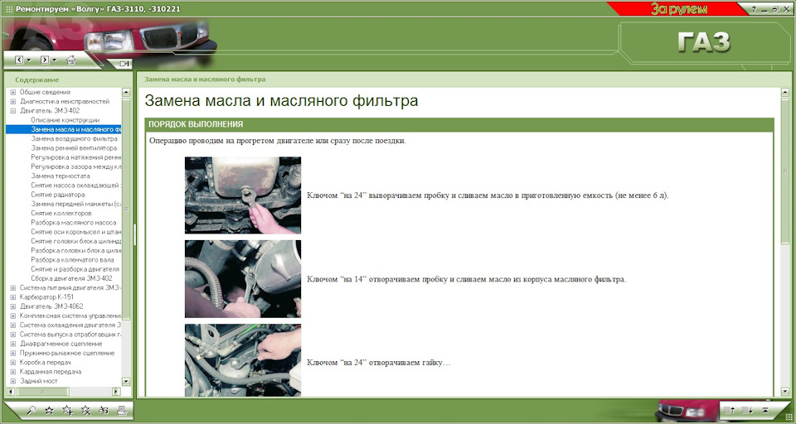Open 'Замена ремней вентилятора' topic
Screen dimensions: 796x424
click(x=74, y=148)
